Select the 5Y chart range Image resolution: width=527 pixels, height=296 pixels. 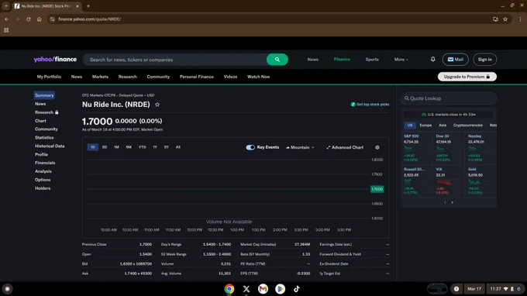(167, 146)
